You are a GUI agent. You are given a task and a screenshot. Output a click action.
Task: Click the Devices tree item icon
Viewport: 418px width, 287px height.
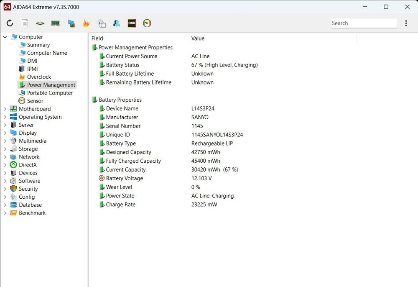pos(13,173)
